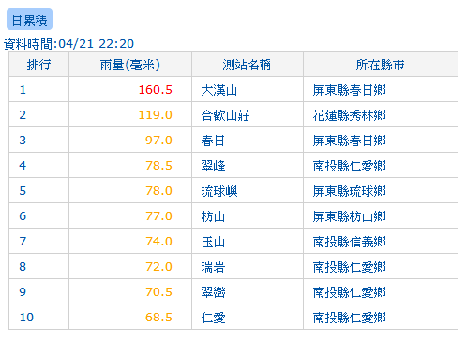
Task: Select rainfall value 77.0
Action: (x=158, y=216)
